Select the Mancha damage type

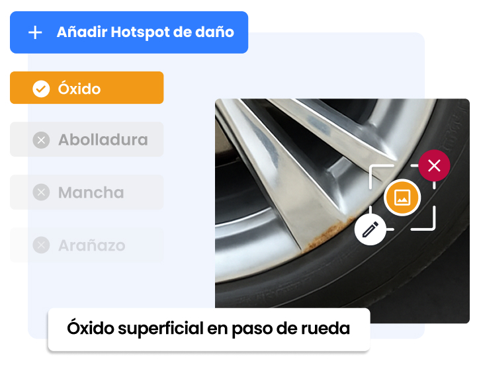click(x=87, y=192)
